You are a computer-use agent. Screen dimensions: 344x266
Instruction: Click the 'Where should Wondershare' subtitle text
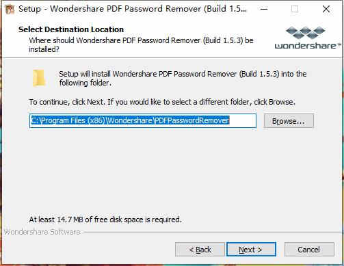(x=141, y=44)
